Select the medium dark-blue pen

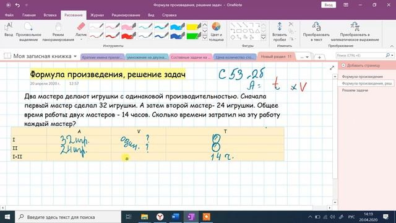tap(161, 36)
